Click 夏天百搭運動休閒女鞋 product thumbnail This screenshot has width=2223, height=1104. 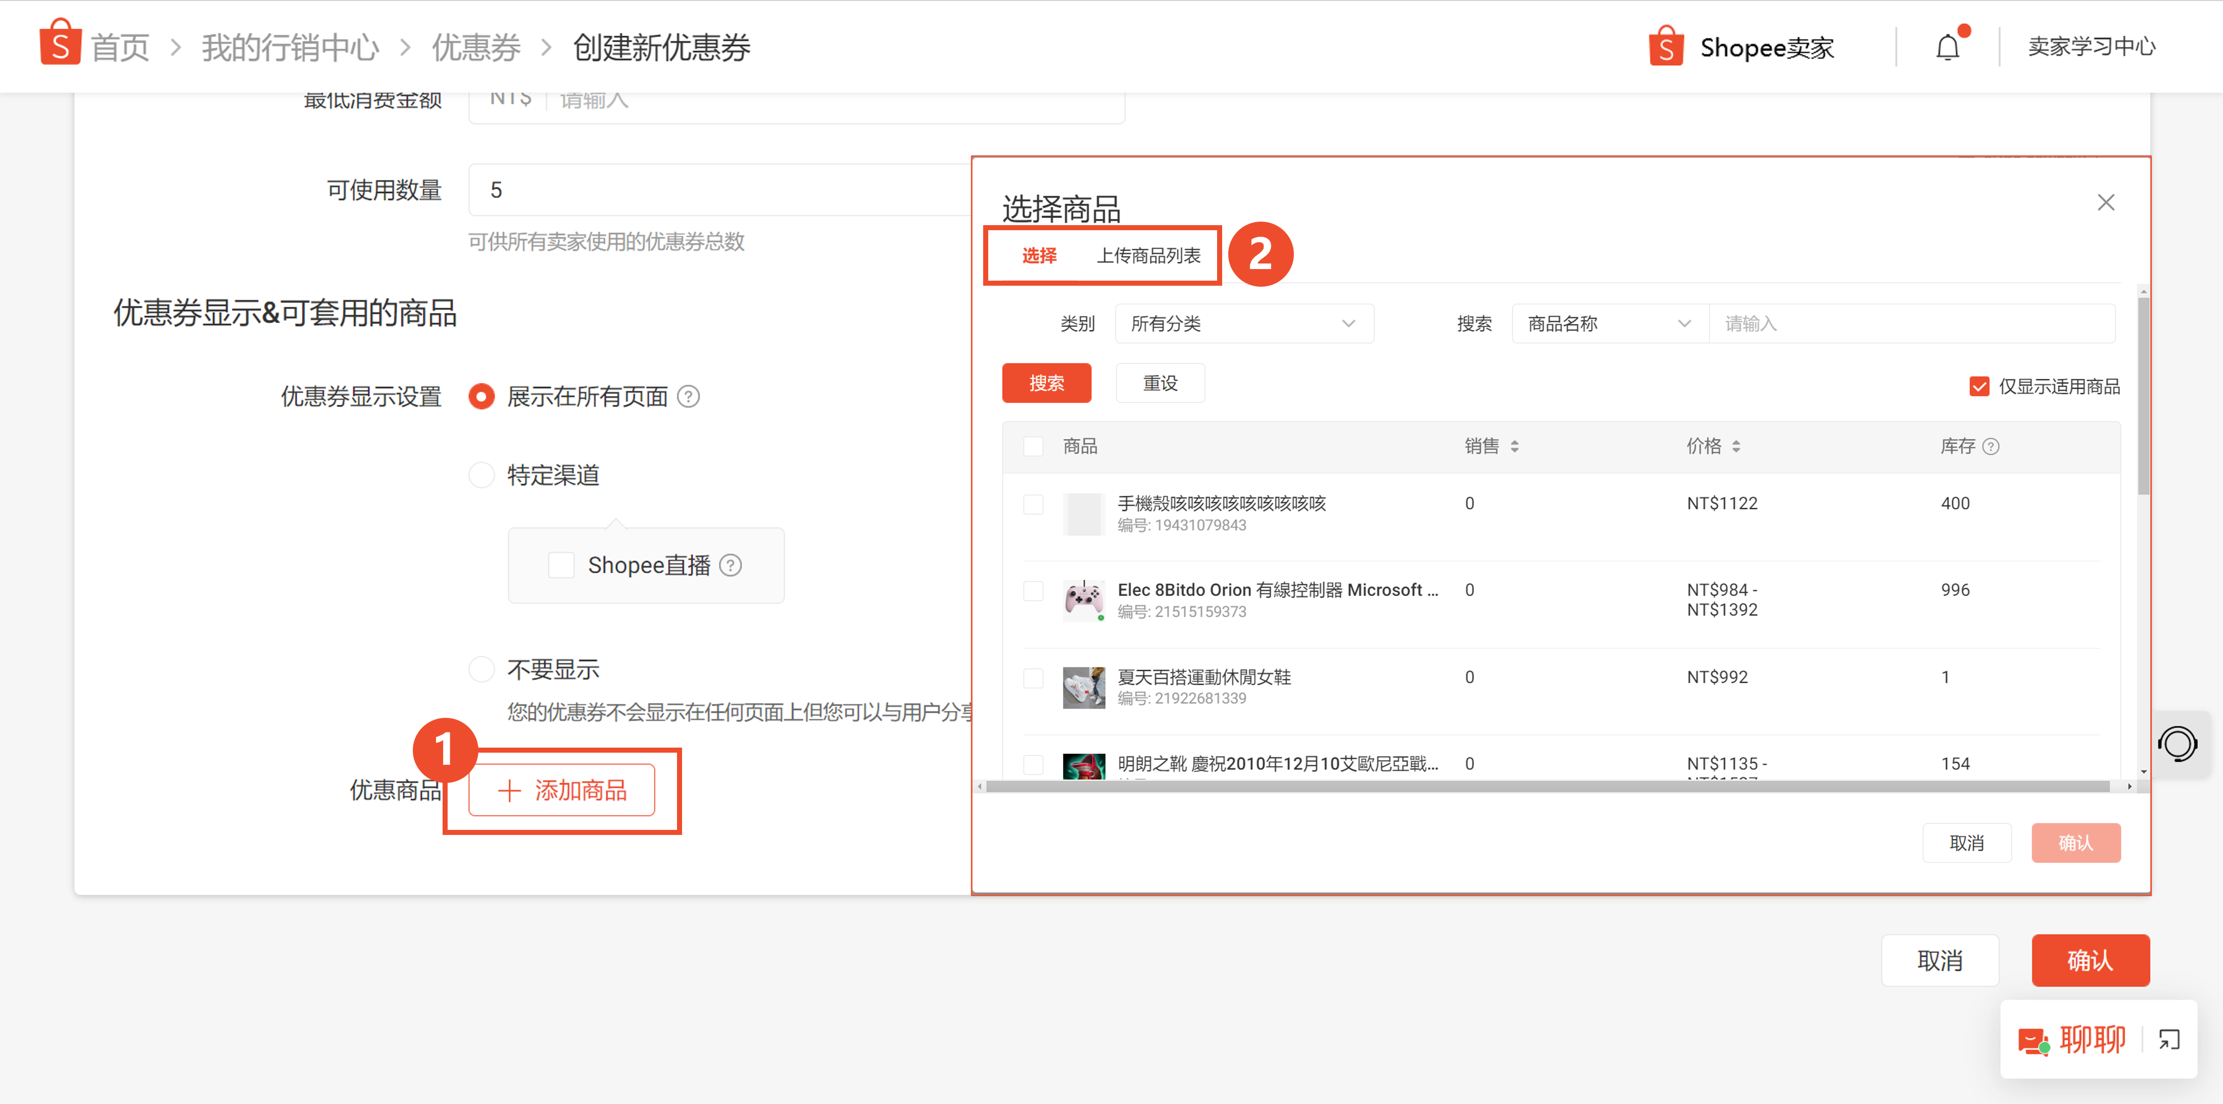pyautogui.click(x=1084, y=688)
